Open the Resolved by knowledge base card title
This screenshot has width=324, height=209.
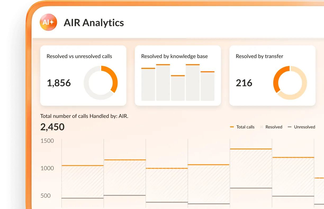pos(174,56)
